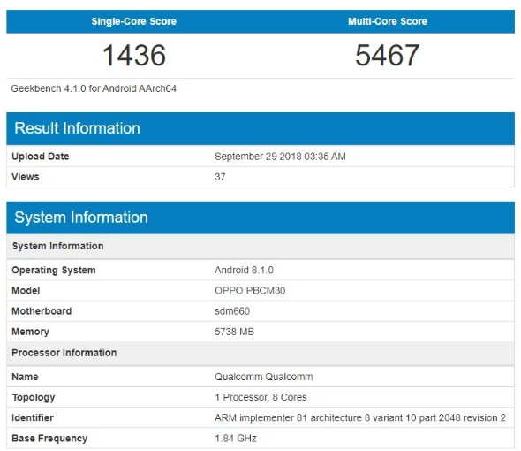The height and width of the screenshot is (451, 521).
Task: Click the Single-Core Score header
Action: [x=133, y=21]
